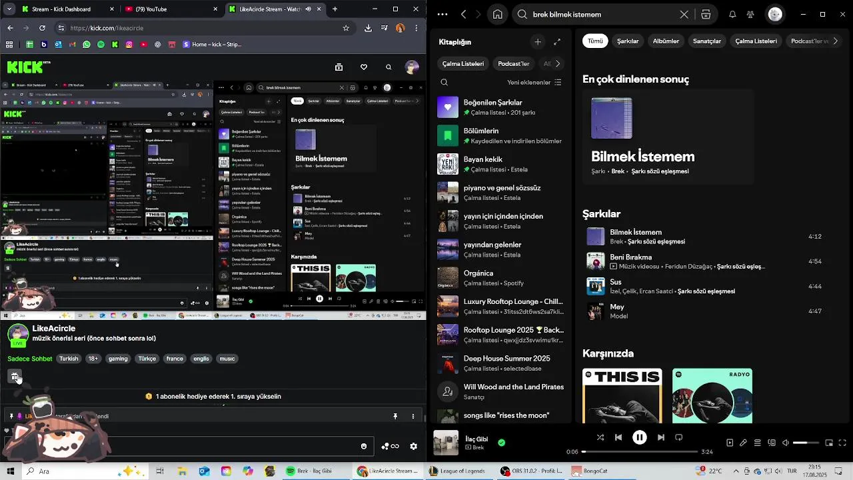Toggle shuffle in Spotify player
This screenshot has height=480, width=853.
pos(600,437)
